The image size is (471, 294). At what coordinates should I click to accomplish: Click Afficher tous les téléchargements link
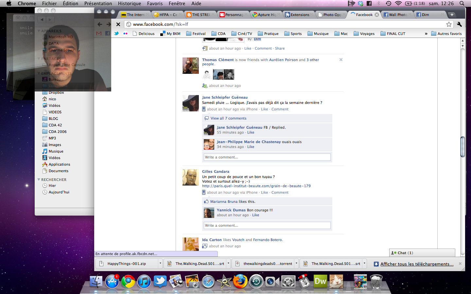[417, 264]
